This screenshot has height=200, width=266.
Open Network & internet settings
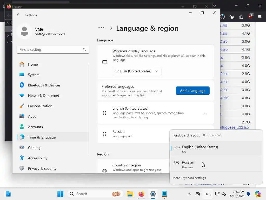[53, 96]
